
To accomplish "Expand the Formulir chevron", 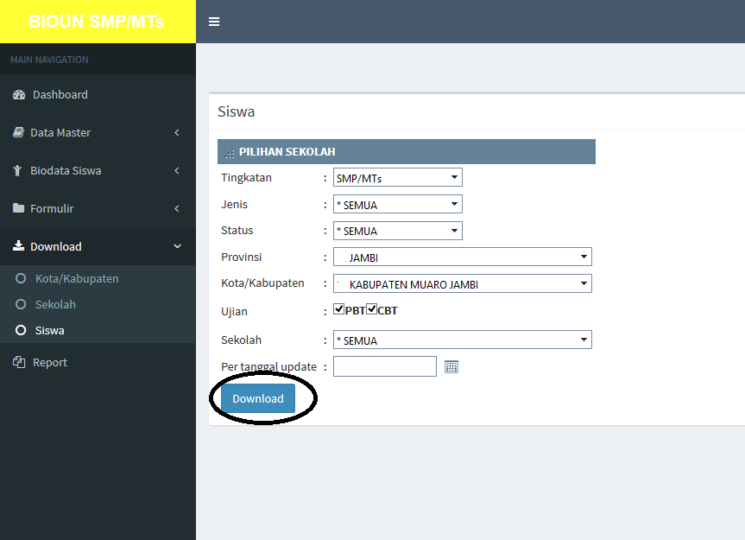I will tap(177, 209).
